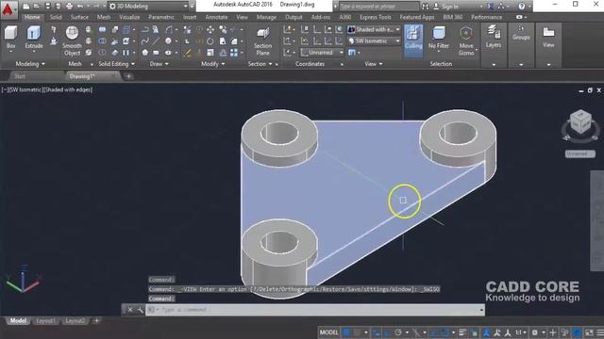The height and width of the screenshot is (339, 604).
Task: Select the Polyline tool in Draw panel
Action: [x=145, y=29]
